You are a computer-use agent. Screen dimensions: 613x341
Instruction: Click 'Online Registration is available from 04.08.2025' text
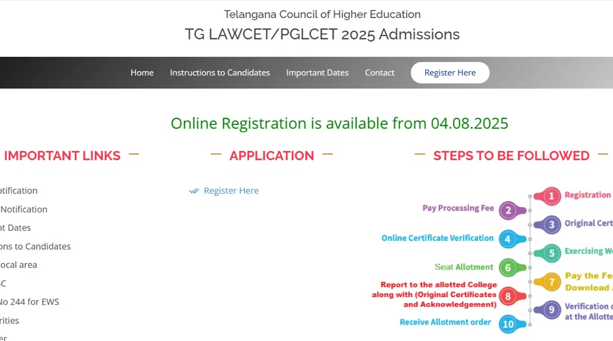point(340,123)
